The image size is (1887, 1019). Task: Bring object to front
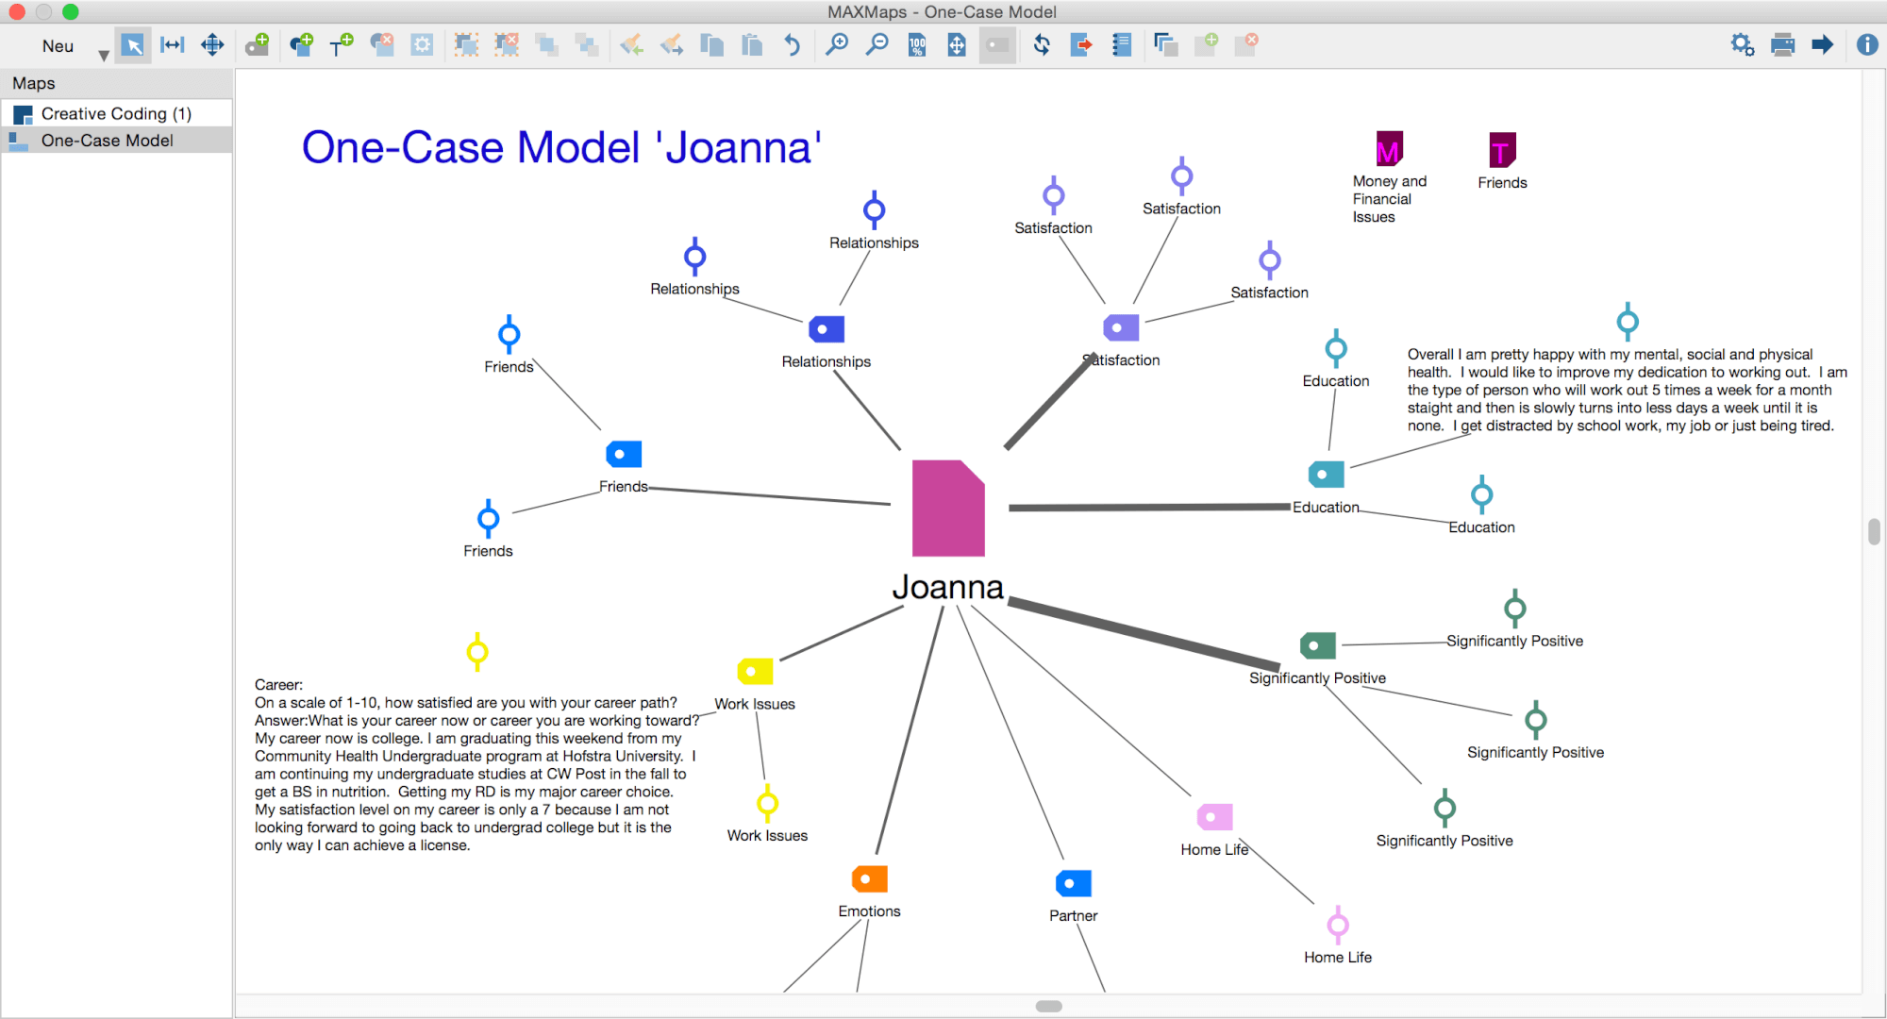[546, 44]
